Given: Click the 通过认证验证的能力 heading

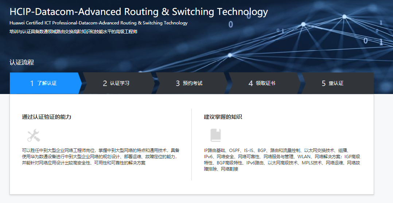Looking at the screenshot, I should pyautogui.click(x=46, y=117).
